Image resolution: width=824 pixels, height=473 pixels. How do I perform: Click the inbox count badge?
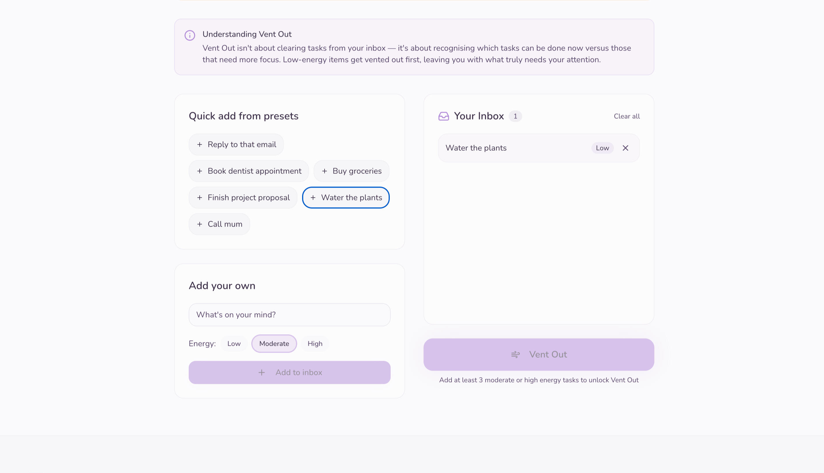click(x=515, y=116)
